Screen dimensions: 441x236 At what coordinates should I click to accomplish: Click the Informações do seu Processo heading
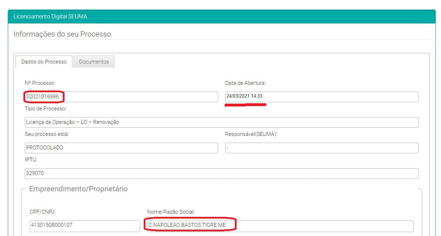[62, 34]
